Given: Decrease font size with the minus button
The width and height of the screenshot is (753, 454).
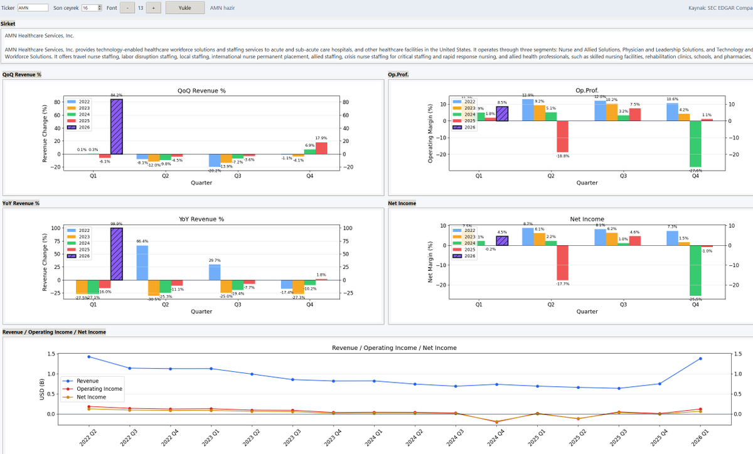Looking at the screenshot, I should pyautogui.click(x=127, y=8).
